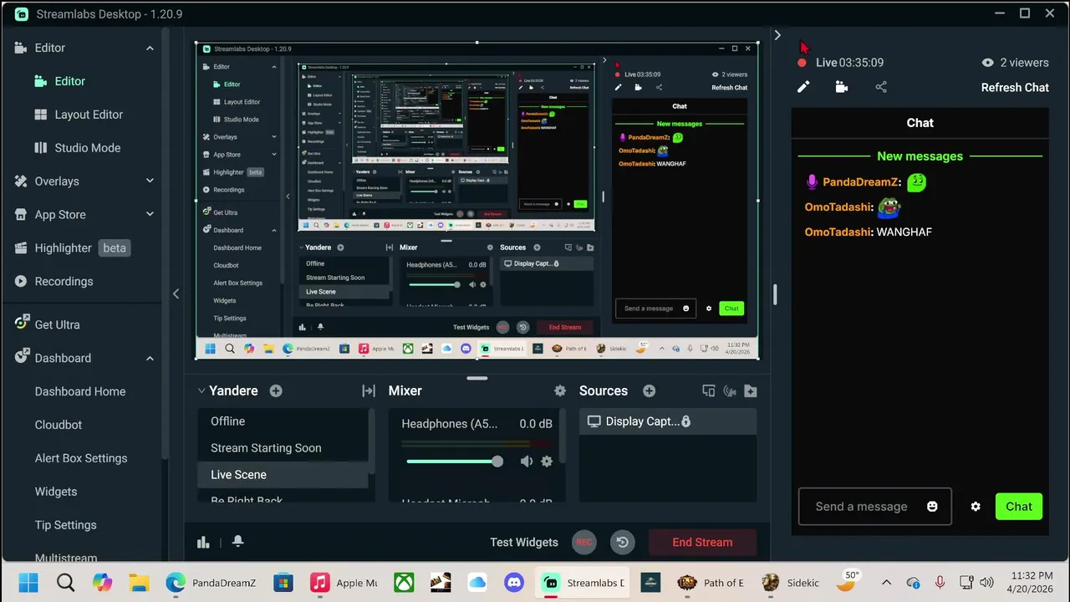
Task: Open Headphones source settings gear
Action: pyautogui.click(x=547, y=462)
